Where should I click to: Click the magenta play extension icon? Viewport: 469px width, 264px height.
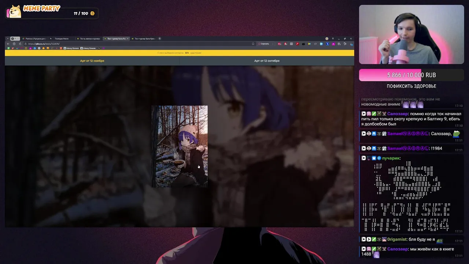pyautogui.click(x=333, y=44)
